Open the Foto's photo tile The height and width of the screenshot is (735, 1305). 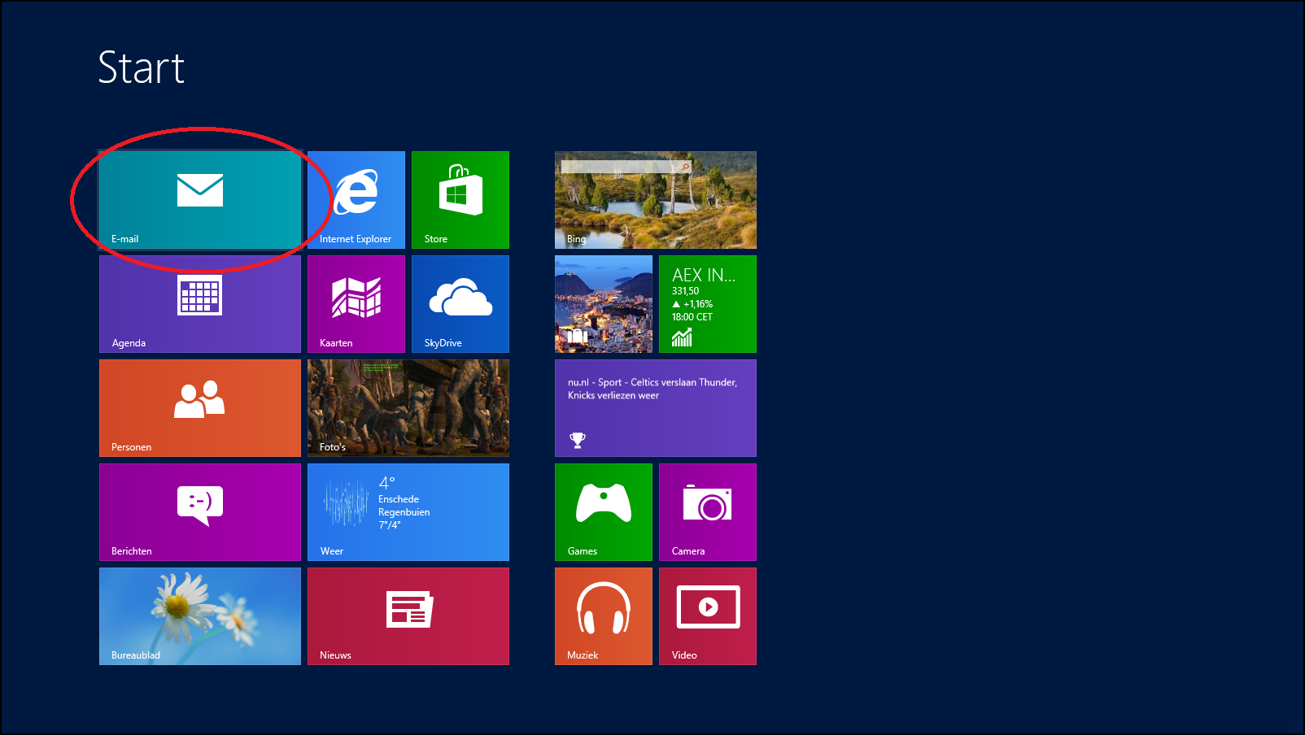point(408,408)
